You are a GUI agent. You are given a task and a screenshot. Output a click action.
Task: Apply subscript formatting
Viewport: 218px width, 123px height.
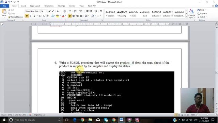click(x=44, y=16)
